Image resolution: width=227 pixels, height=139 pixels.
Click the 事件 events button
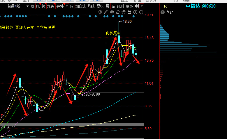[60, 6]
